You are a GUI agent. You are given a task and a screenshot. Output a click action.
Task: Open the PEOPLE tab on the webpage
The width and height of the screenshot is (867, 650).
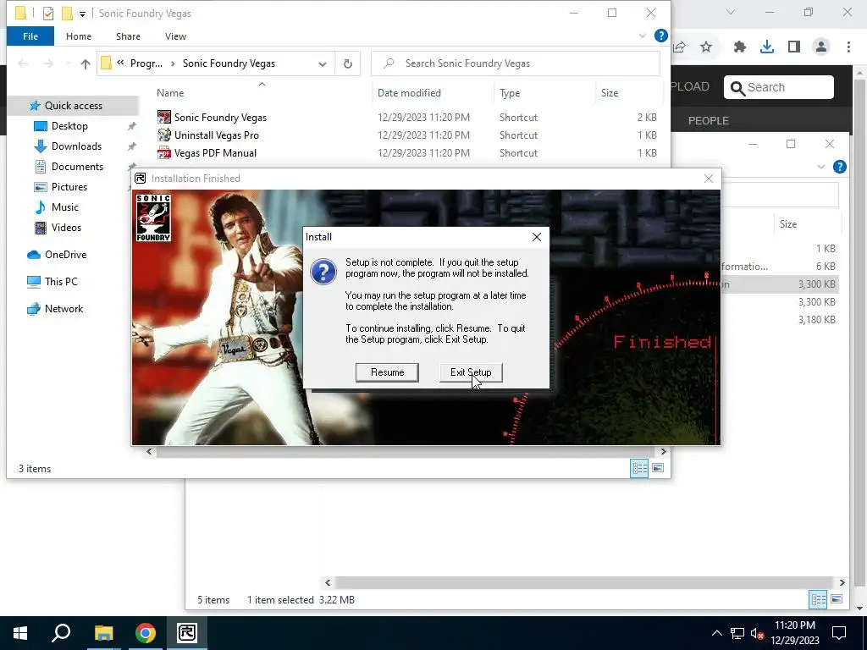[x=709, y=121]
